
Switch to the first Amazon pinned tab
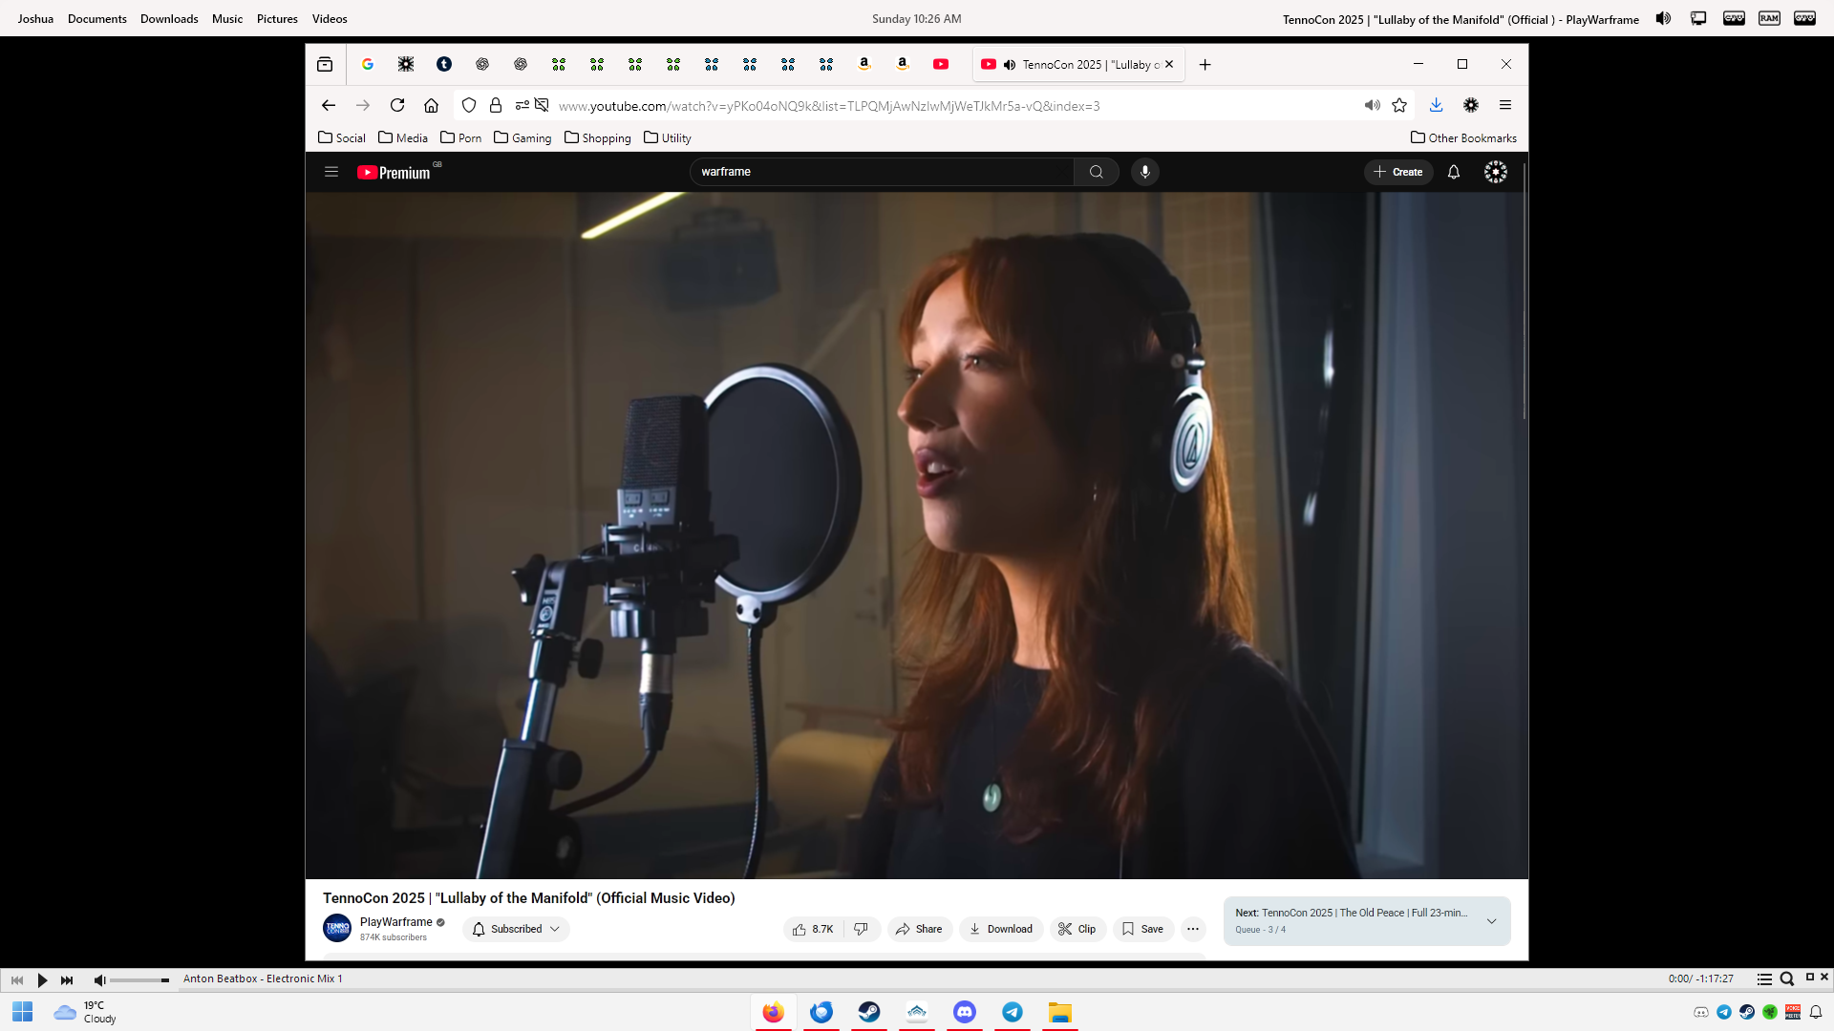864,64
